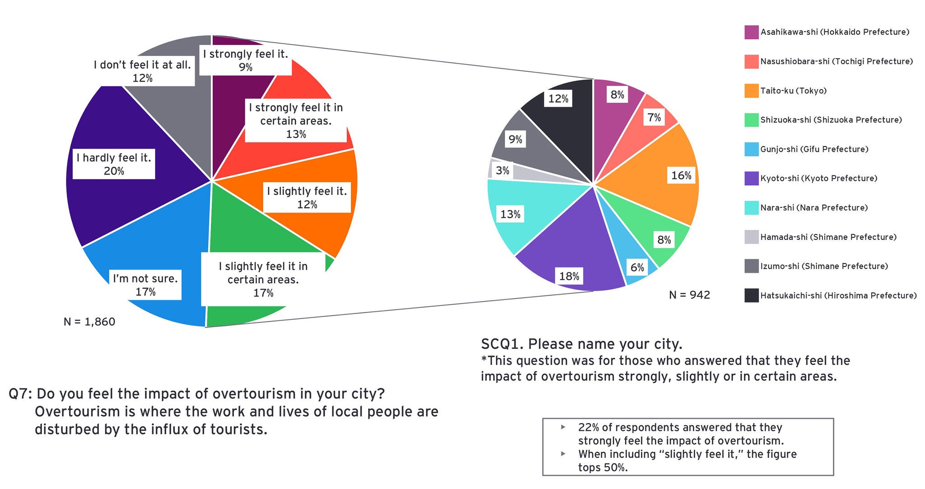The width and height of the screenshot is (925, 489).
Task: Click the Hamada-shi light gray legend swatch
Action: tap(751, 237)
